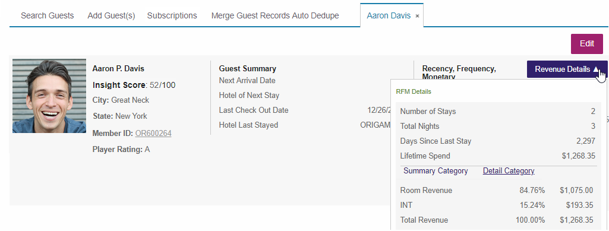Click the Total Revenue row
Image resolution: width=609 pixels, height=231 pixels.
[x=497, y=220]
